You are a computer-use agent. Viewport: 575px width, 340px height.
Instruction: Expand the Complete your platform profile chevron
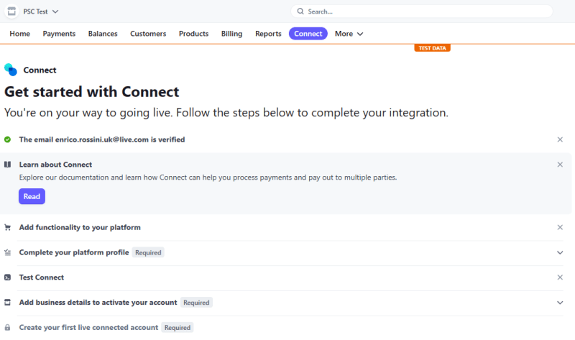click(560, 252)
